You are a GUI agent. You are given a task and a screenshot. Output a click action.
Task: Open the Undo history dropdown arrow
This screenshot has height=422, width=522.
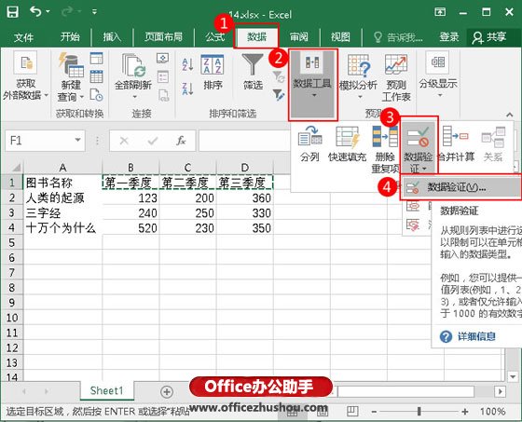pyautogui.click(x=48, y=12)
